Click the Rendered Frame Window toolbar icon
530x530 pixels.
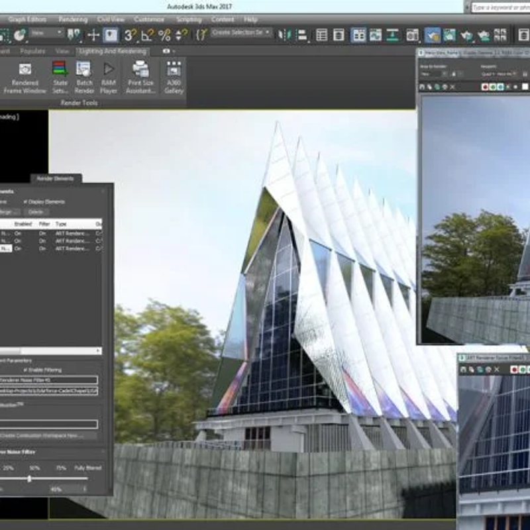point(449,35)
